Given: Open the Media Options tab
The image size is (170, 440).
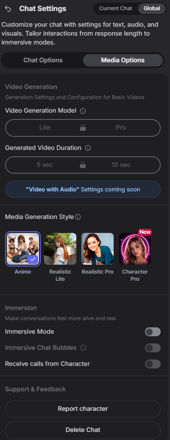Looking at the screenshot, I should coord(123,60).
